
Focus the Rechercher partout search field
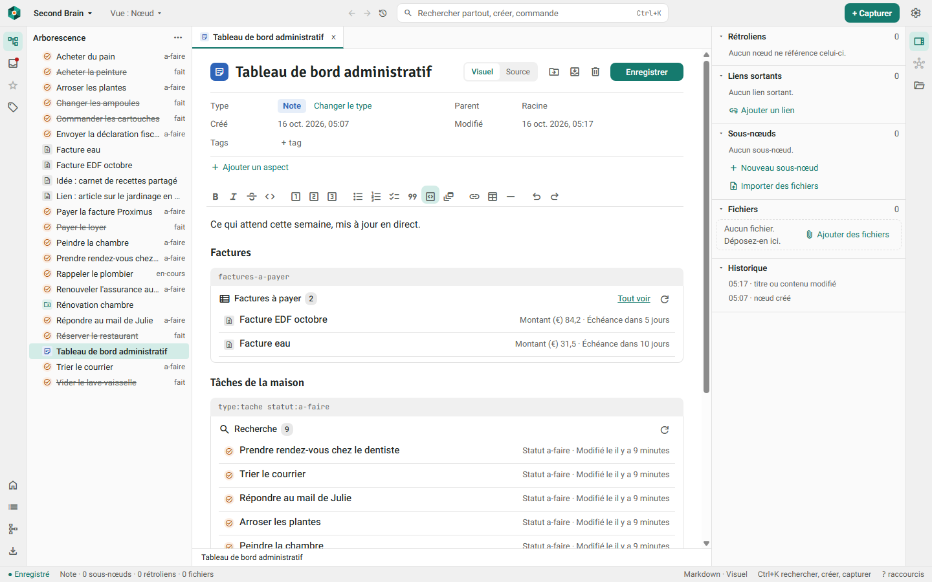pos(532,13)
